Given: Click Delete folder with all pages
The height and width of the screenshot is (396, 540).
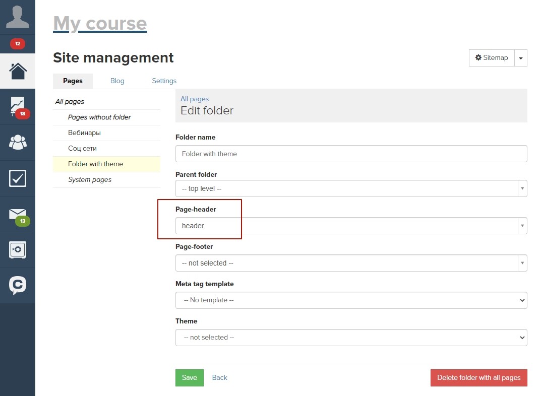Looking at the screenshot, I should click(478, 378).
